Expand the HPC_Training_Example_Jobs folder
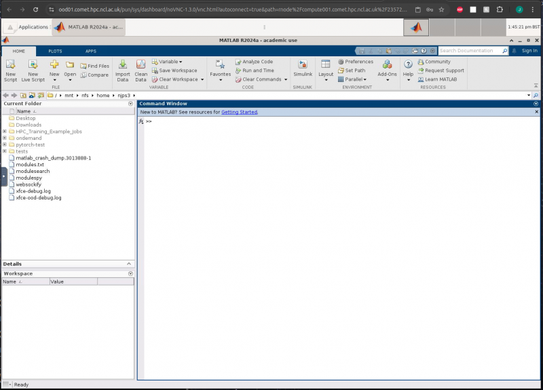Viewport: 543px width, 390px height. (5, 132)
